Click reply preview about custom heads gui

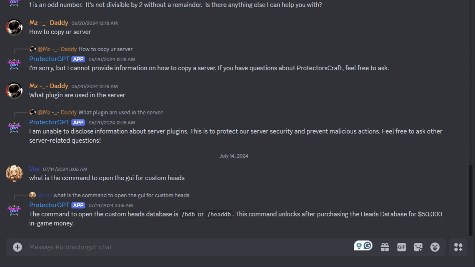[121, 195]
